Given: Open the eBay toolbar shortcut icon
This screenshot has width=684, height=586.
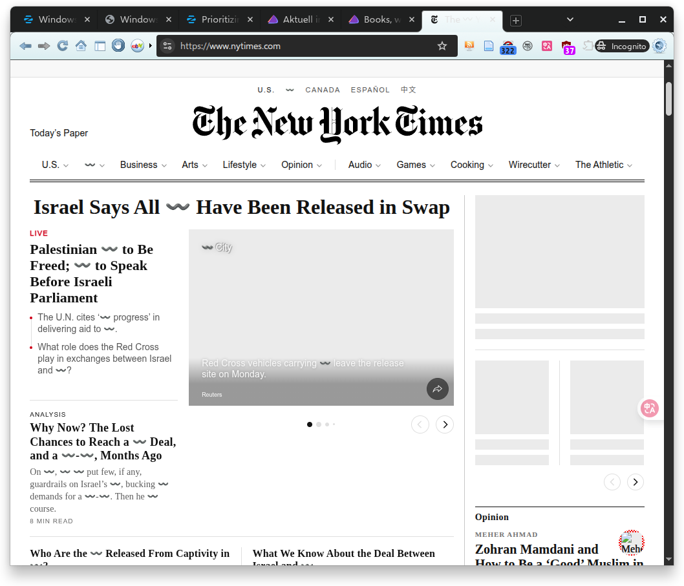Looking at the screenshot, I should (137, 46).
